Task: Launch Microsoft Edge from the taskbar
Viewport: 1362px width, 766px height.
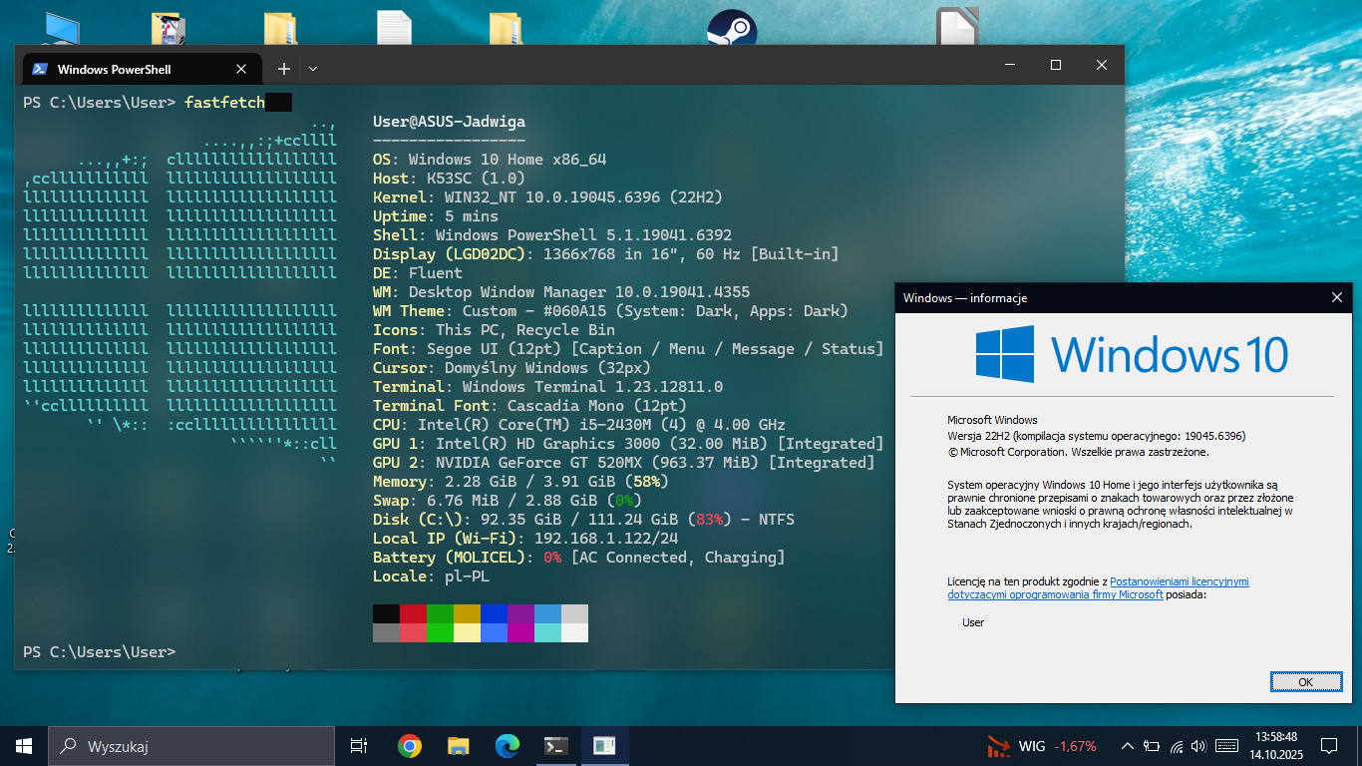Action: pyautogui.click(x=508, y=746)
